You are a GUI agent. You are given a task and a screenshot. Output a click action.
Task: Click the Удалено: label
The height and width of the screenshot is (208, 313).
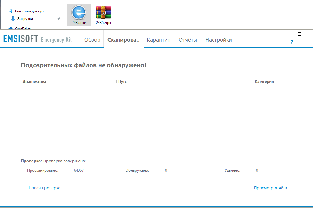(232, 170)
